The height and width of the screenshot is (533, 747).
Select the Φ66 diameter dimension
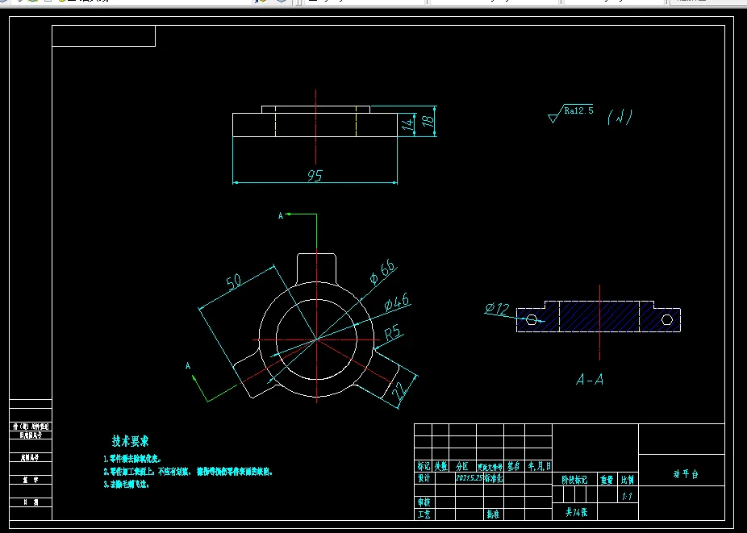(382, 272)
